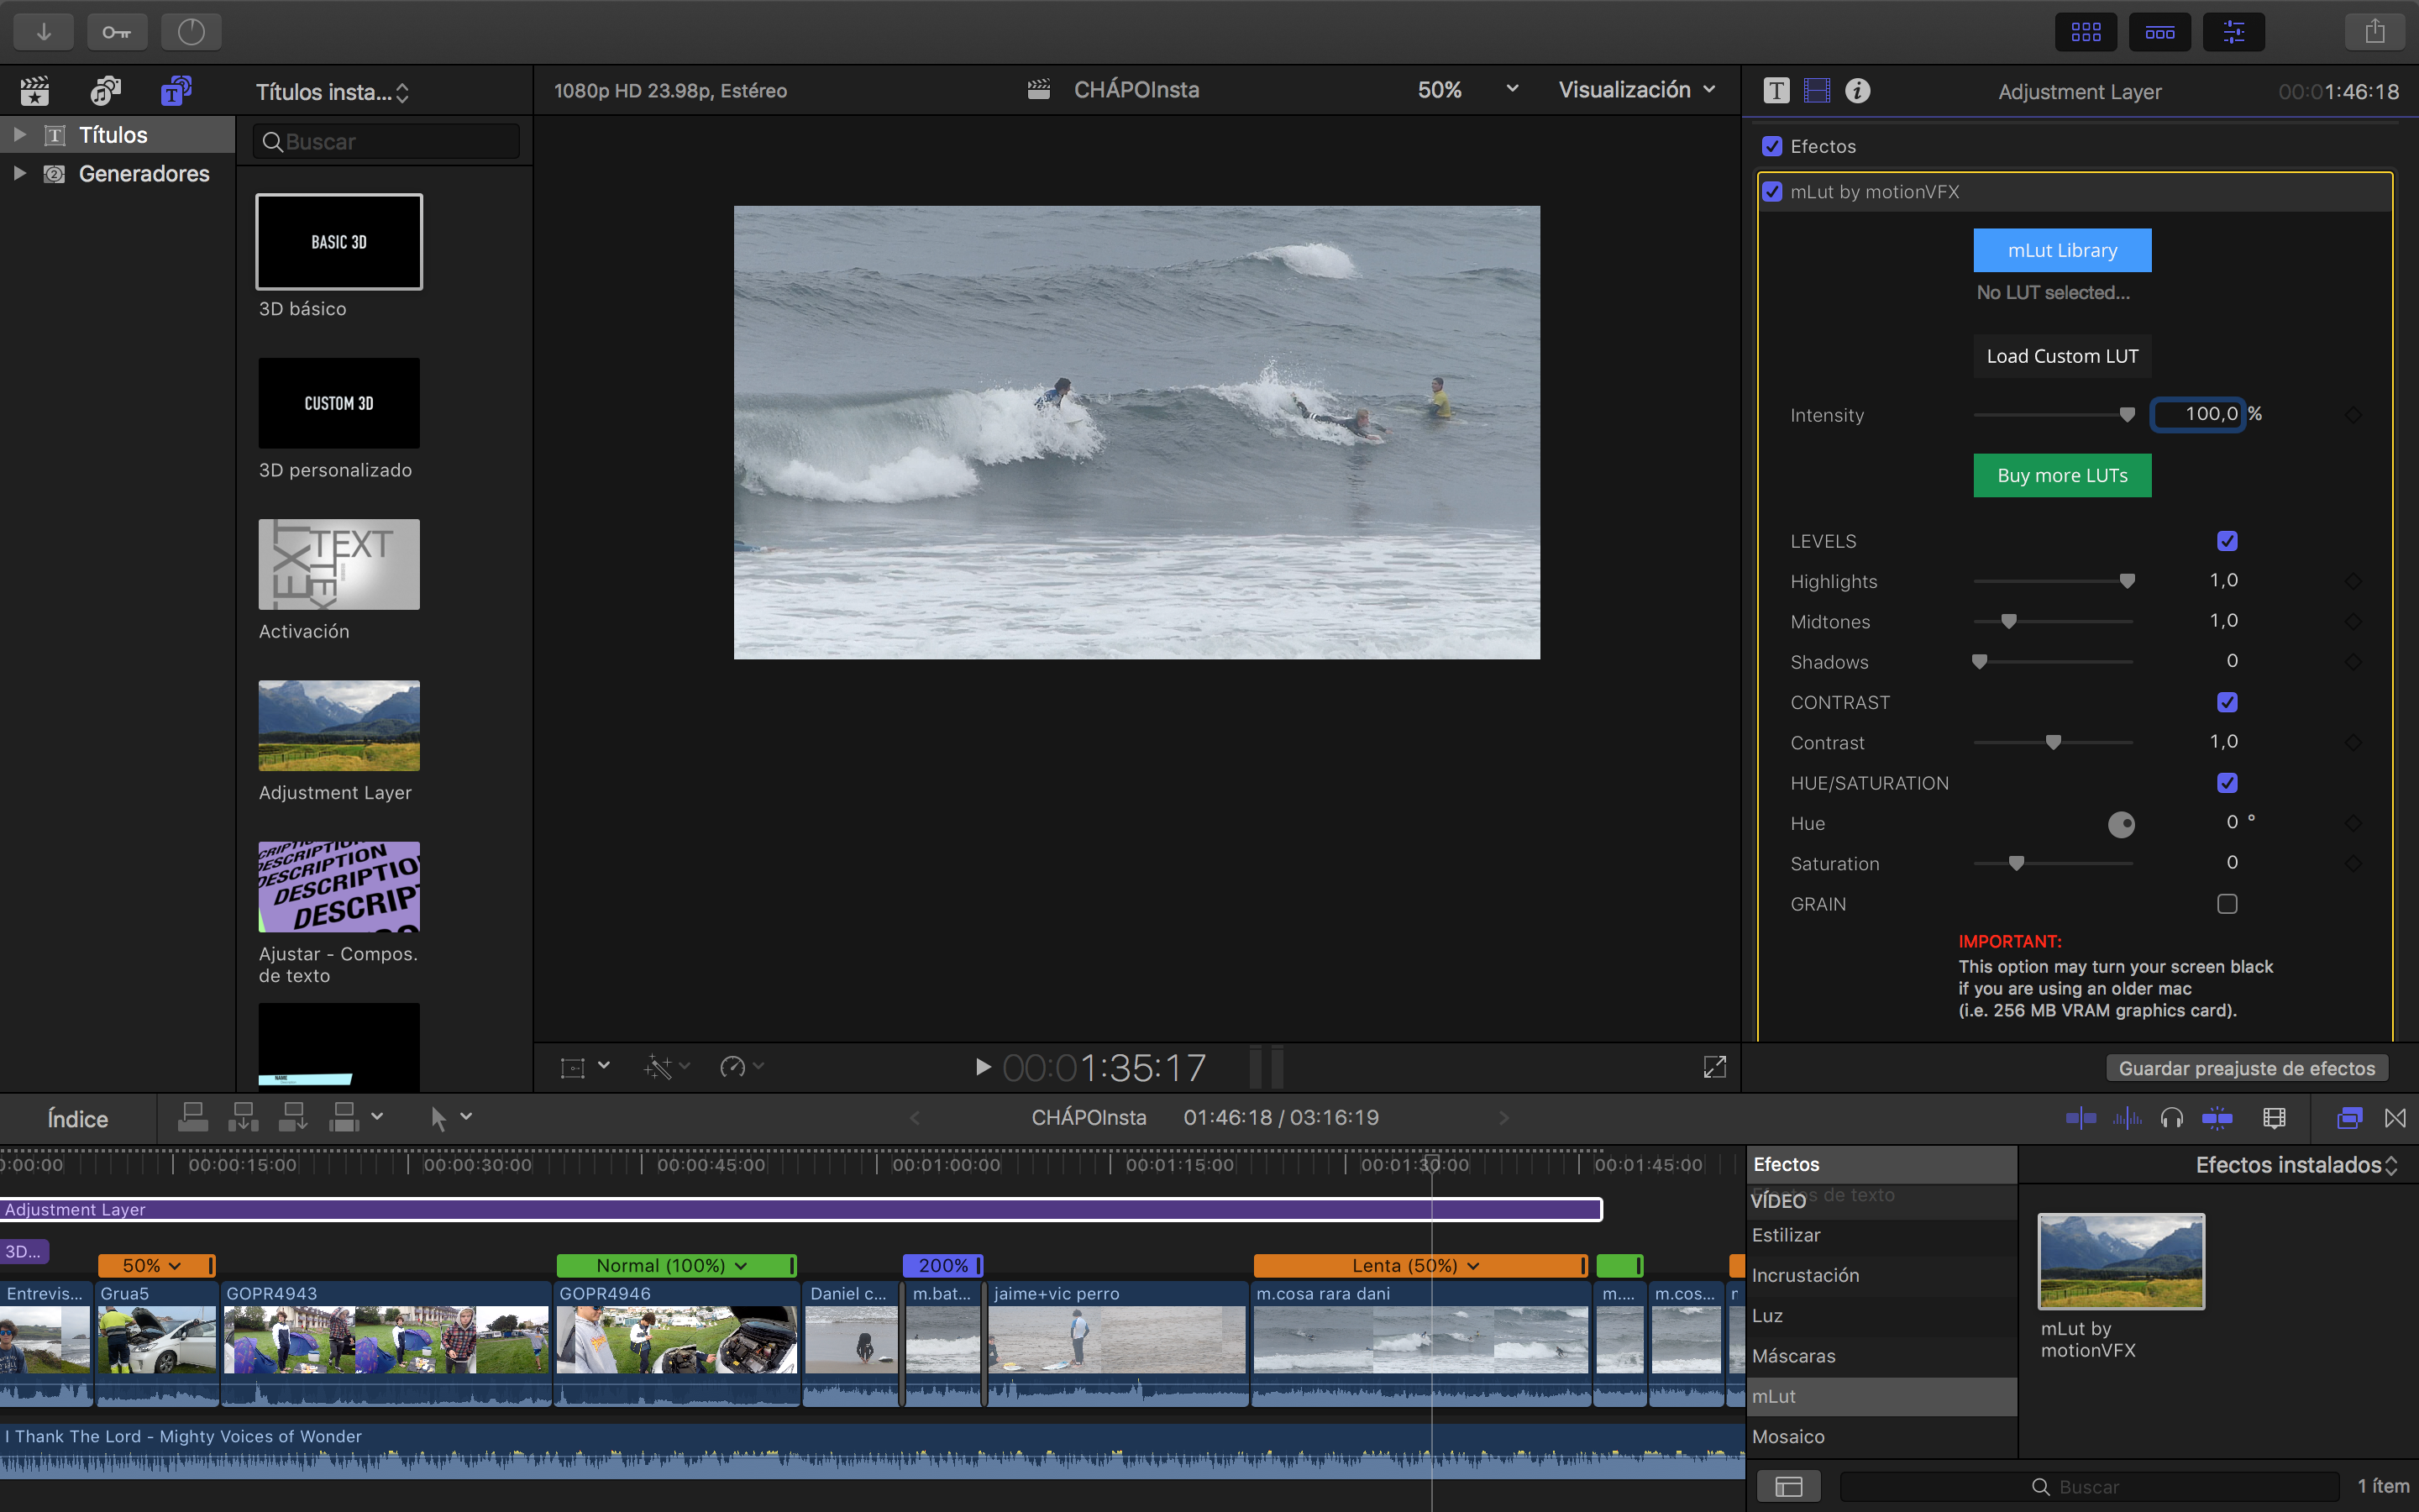The image size is (2419, 1512).
Task: Click the mLut Library button
Action: [2062, 250]
